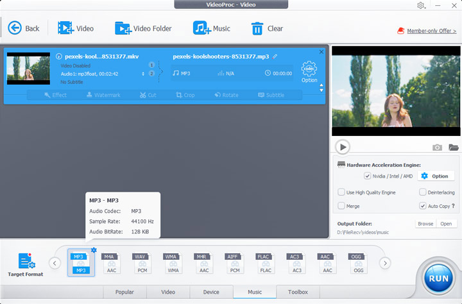Click the Auto Copy help question mark
This screenshot has height=304, width=462.
(453, 206)
